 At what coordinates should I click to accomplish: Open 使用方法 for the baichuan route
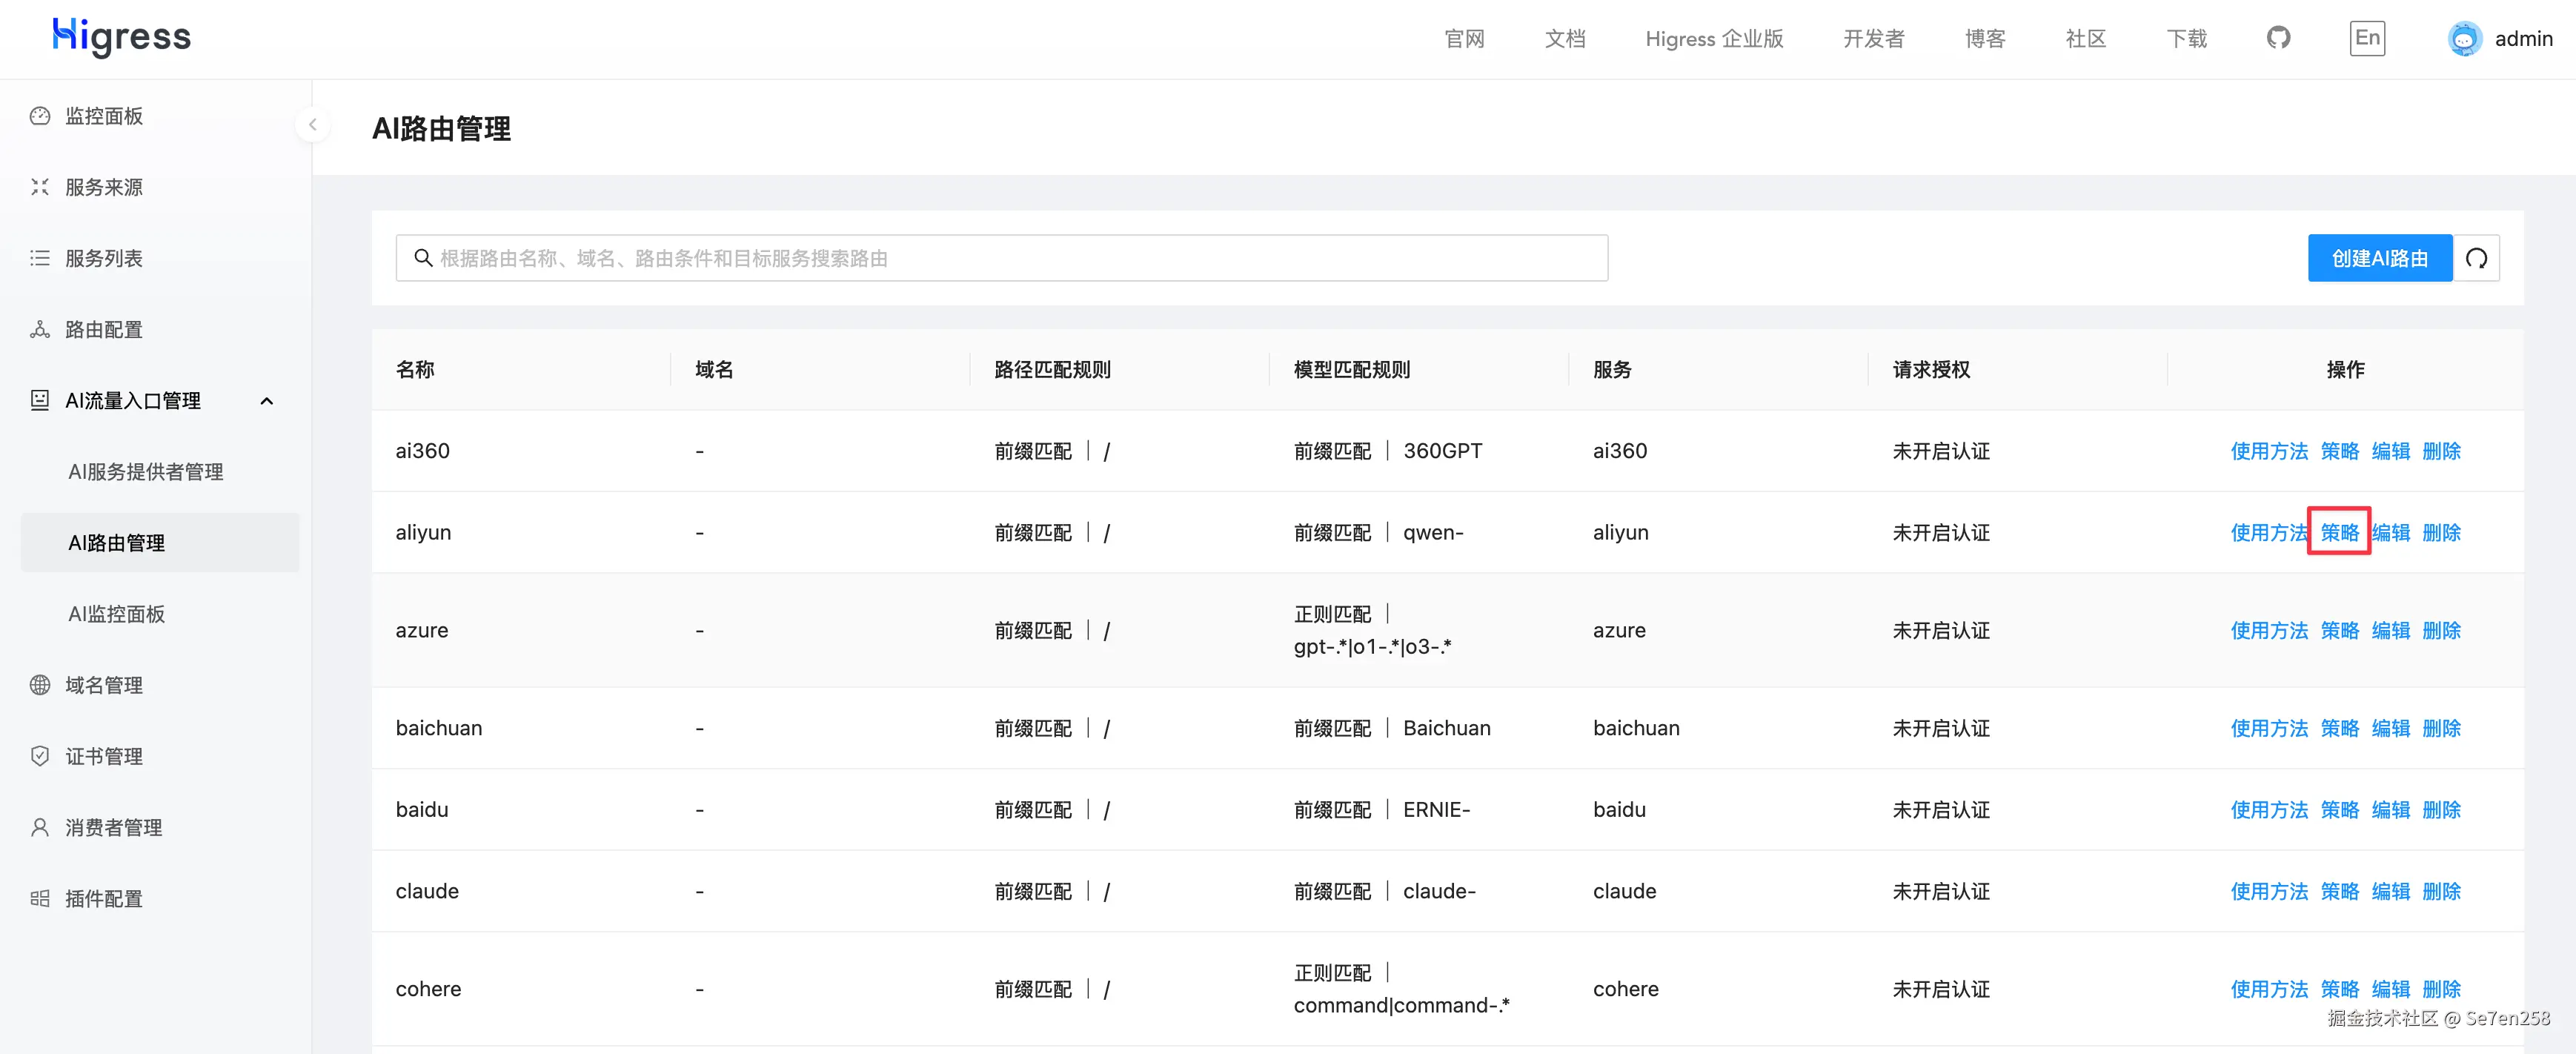tap(2268, 728)
